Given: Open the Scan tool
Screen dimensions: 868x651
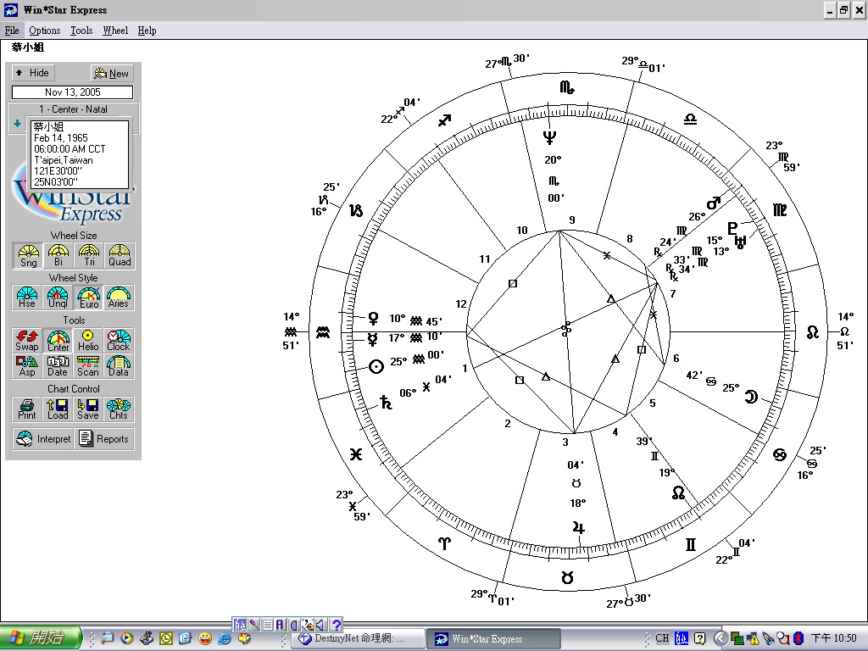Looking at the screenshot, I should tap(88, 365).
